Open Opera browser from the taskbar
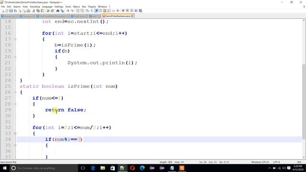 [132, 168]
